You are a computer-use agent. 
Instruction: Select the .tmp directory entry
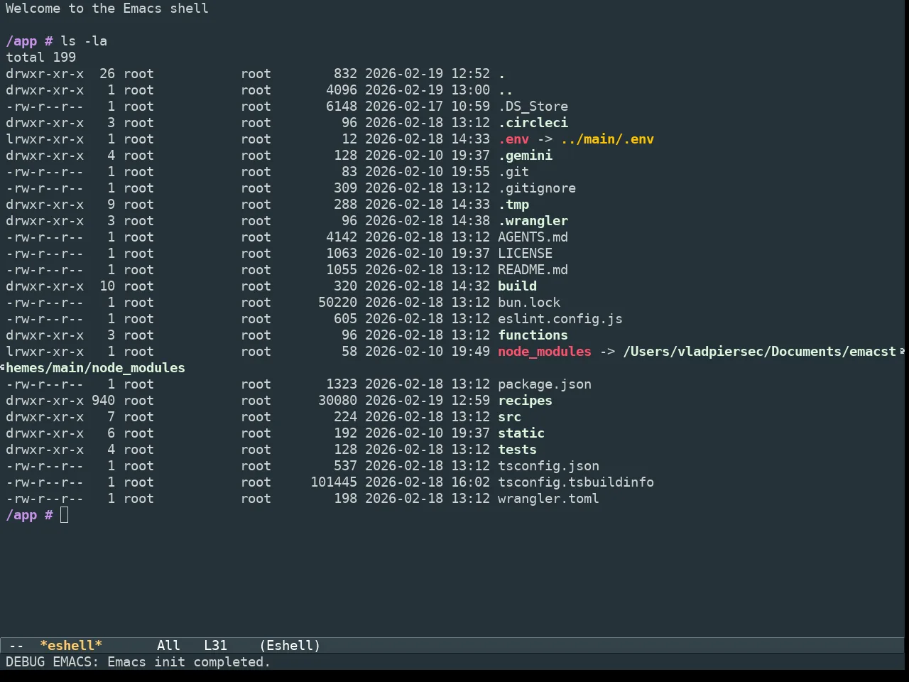tap(513, 205)
